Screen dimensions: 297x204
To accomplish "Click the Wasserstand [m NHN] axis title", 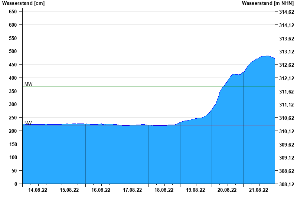I will coord(268,3).
